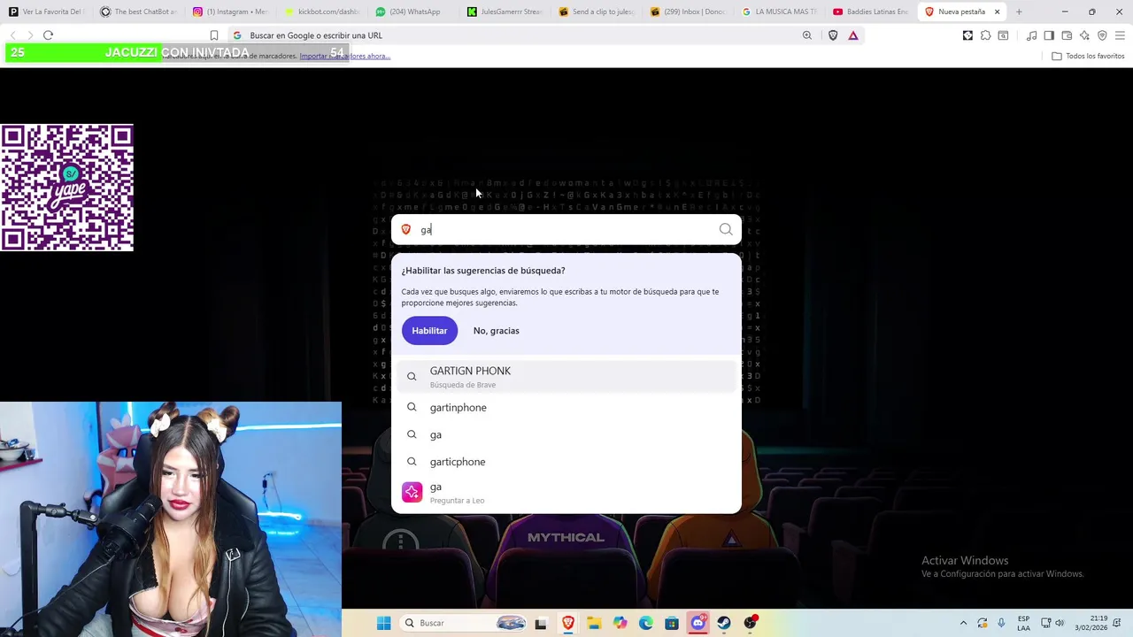Click the Importar marcadores ahora link
The image size is (1133, 637).
[x=345, y=56]
